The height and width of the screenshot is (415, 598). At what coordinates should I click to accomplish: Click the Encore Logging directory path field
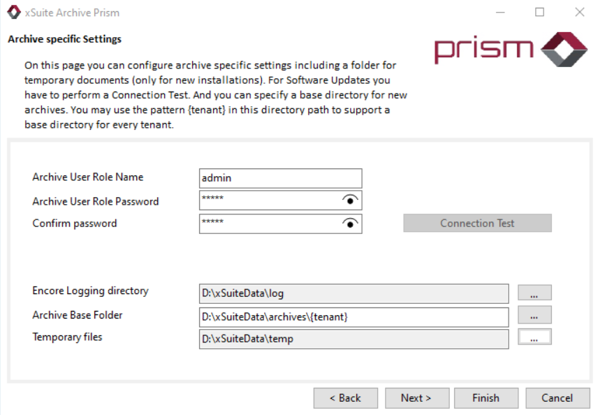click(353, 293)
